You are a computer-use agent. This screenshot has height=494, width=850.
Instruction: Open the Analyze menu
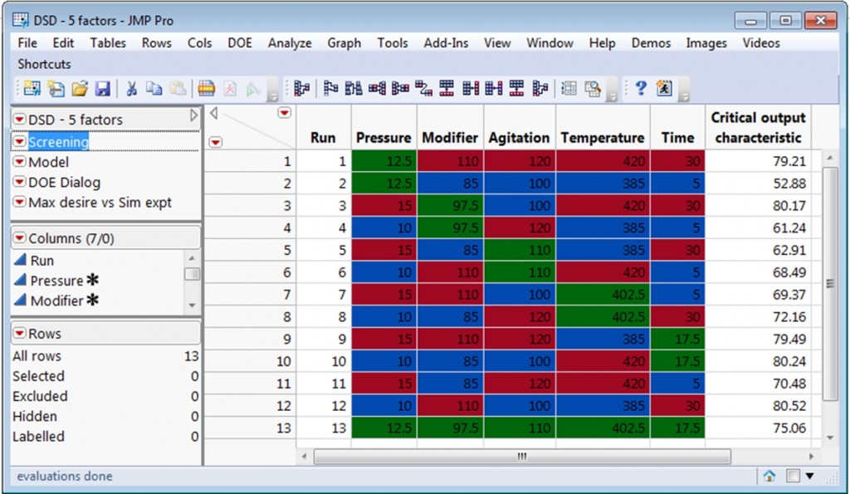pos(290,43)
